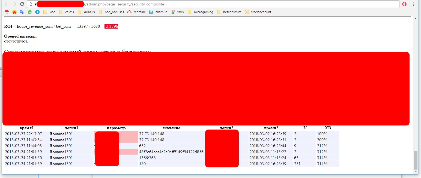Open the сайты bookmarks folder
The height and width of the screenshot is (178, 421).
[67, 12]
